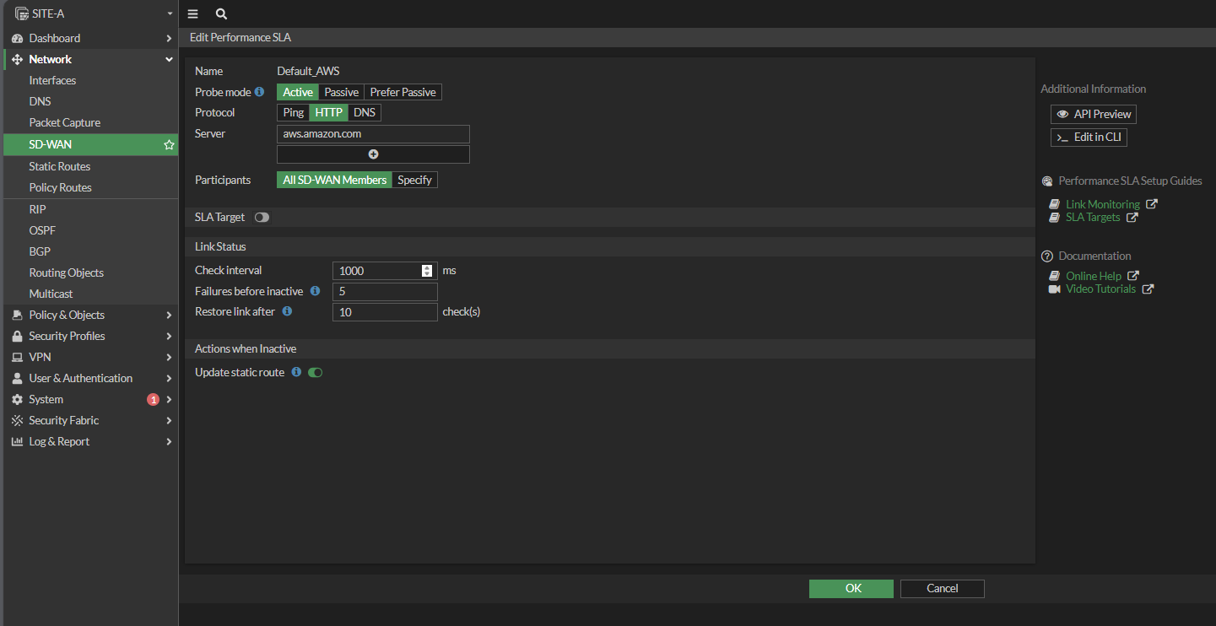Click the SD-WAN favorite star icon
Image resolution: width=1216 pixels, height=626 pixels.
point(169,145)
